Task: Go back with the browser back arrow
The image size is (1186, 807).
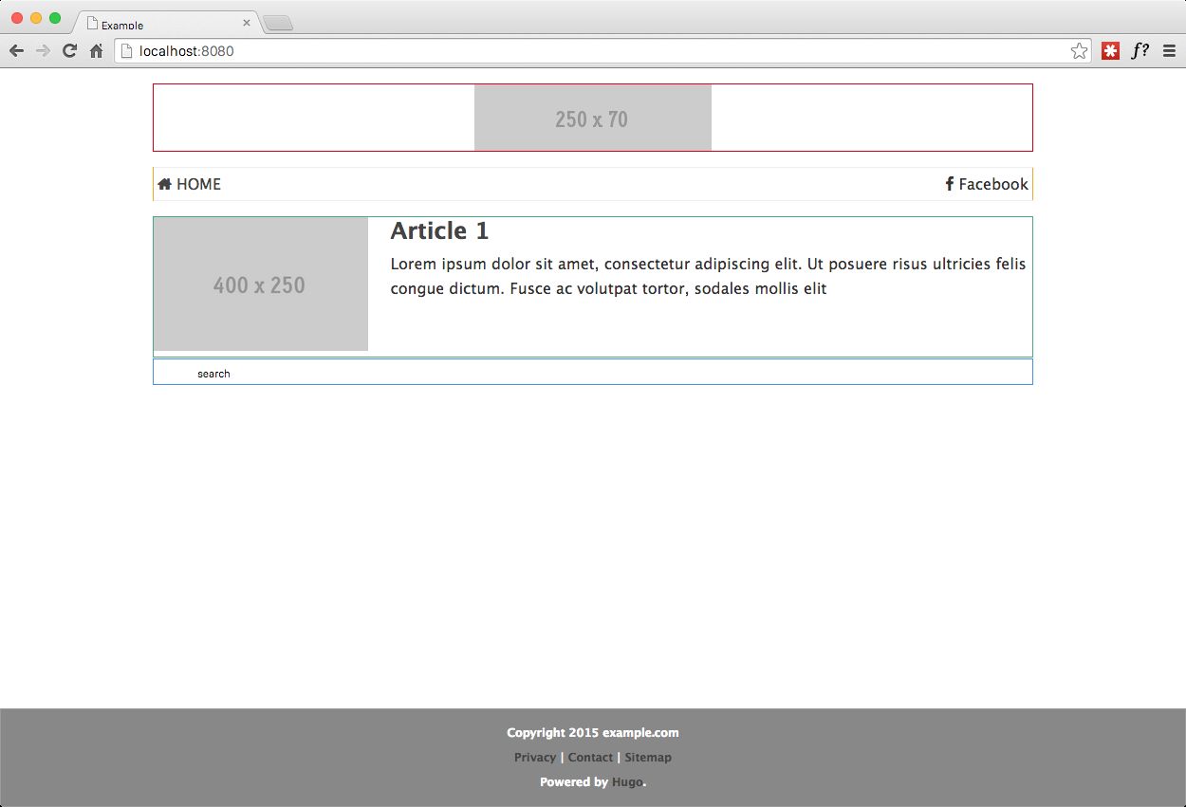Action: (x=16, y=51)
